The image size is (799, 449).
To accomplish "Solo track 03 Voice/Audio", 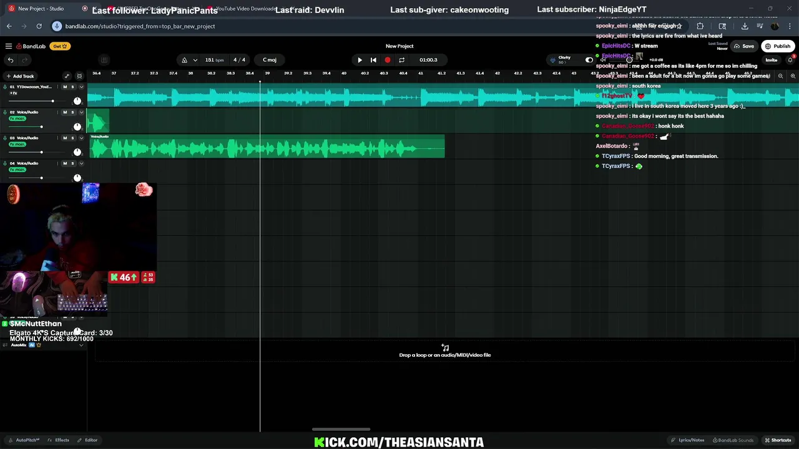I will (72, 138).
